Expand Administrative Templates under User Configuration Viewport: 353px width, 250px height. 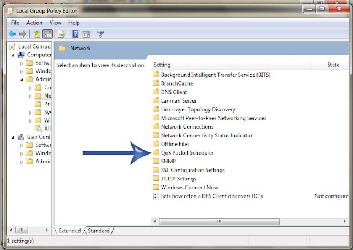click(22, 162)
